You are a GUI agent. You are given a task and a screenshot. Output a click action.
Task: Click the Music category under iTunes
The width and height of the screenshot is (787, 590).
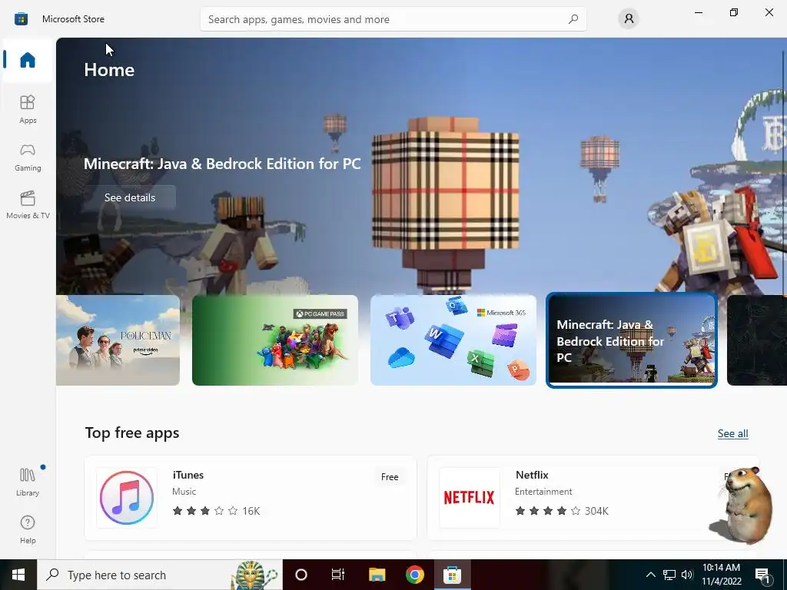(184, 492)
